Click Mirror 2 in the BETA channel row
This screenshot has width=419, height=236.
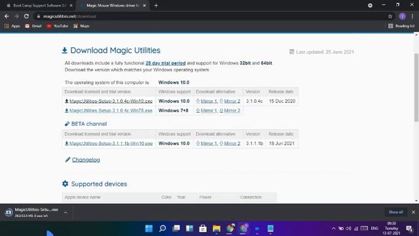point(232,144)
